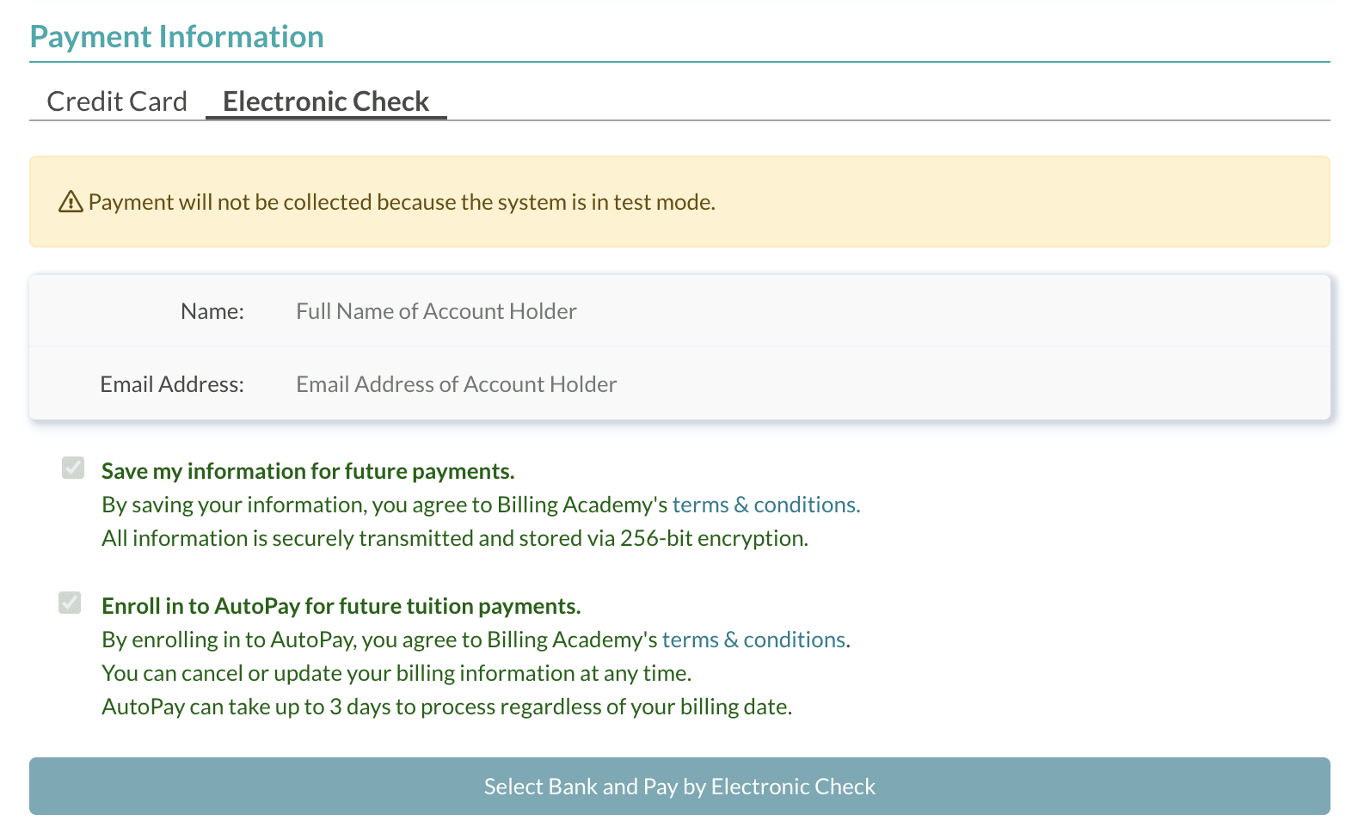This screenshot has height=839, width=1352.
Task: Click the "Name:" field label
Action: (x=212, y=311)
